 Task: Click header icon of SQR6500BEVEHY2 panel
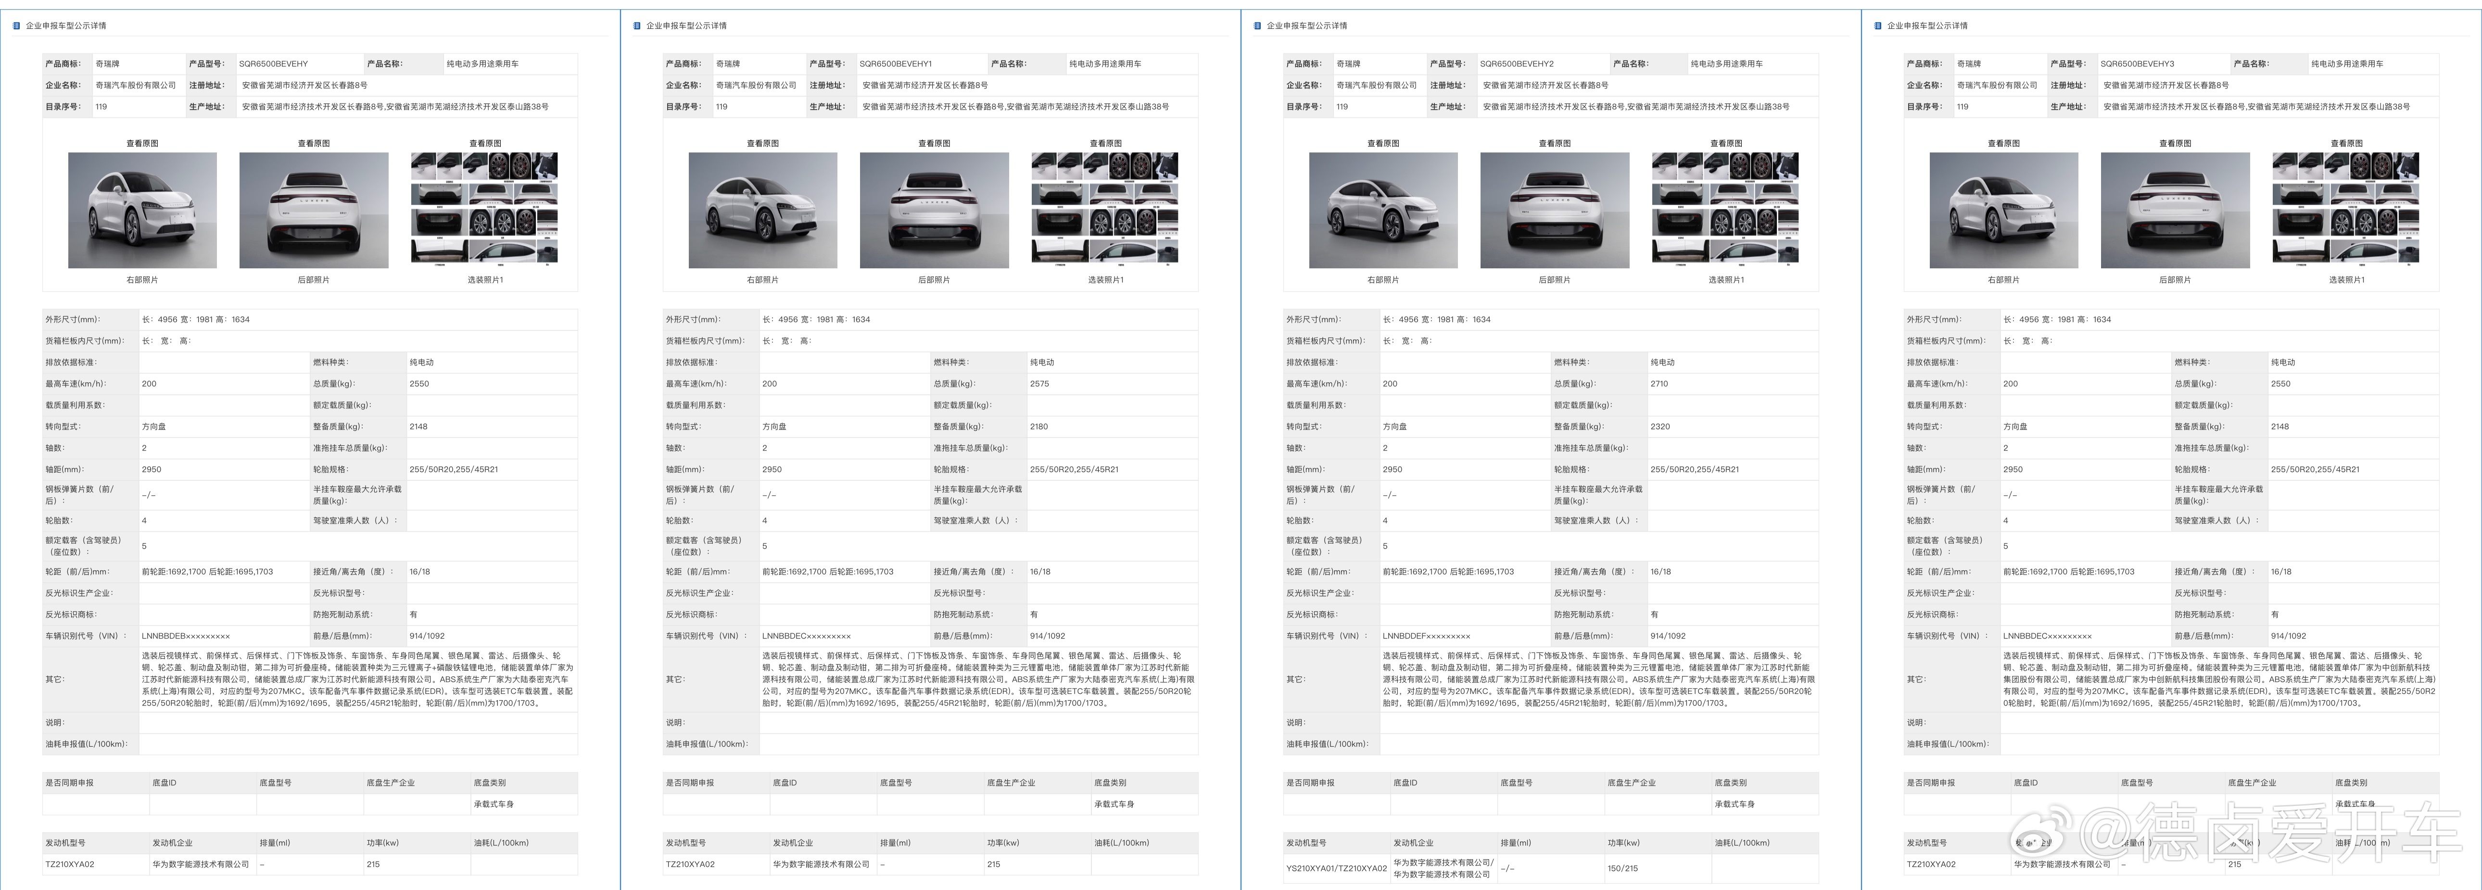click(x=1257, y=26)
